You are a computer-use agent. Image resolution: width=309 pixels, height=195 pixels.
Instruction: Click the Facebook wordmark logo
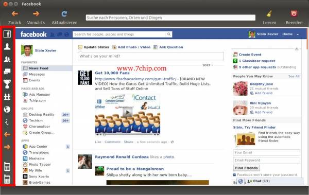tap(33, 34)
